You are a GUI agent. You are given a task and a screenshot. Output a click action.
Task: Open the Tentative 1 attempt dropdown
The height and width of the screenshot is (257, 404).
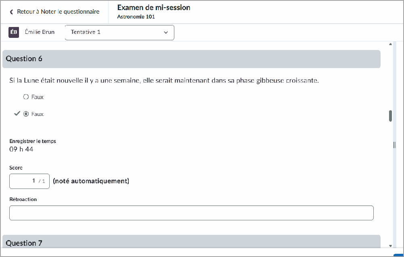119,32
